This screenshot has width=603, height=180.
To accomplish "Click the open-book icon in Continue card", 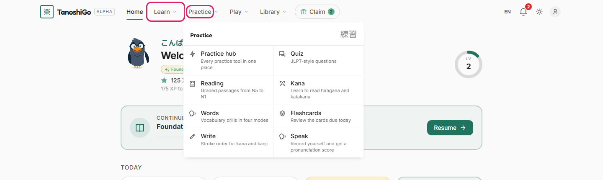I will click(x=140, y=128).
